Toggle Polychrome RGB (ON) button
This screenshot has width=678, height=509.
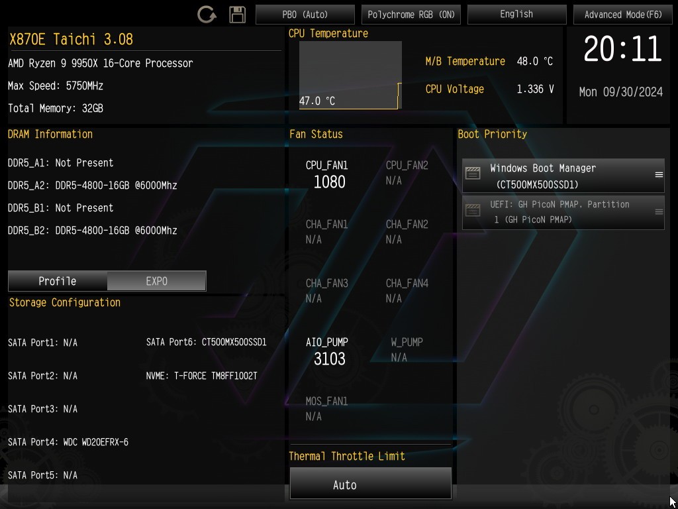click(411, 15)
